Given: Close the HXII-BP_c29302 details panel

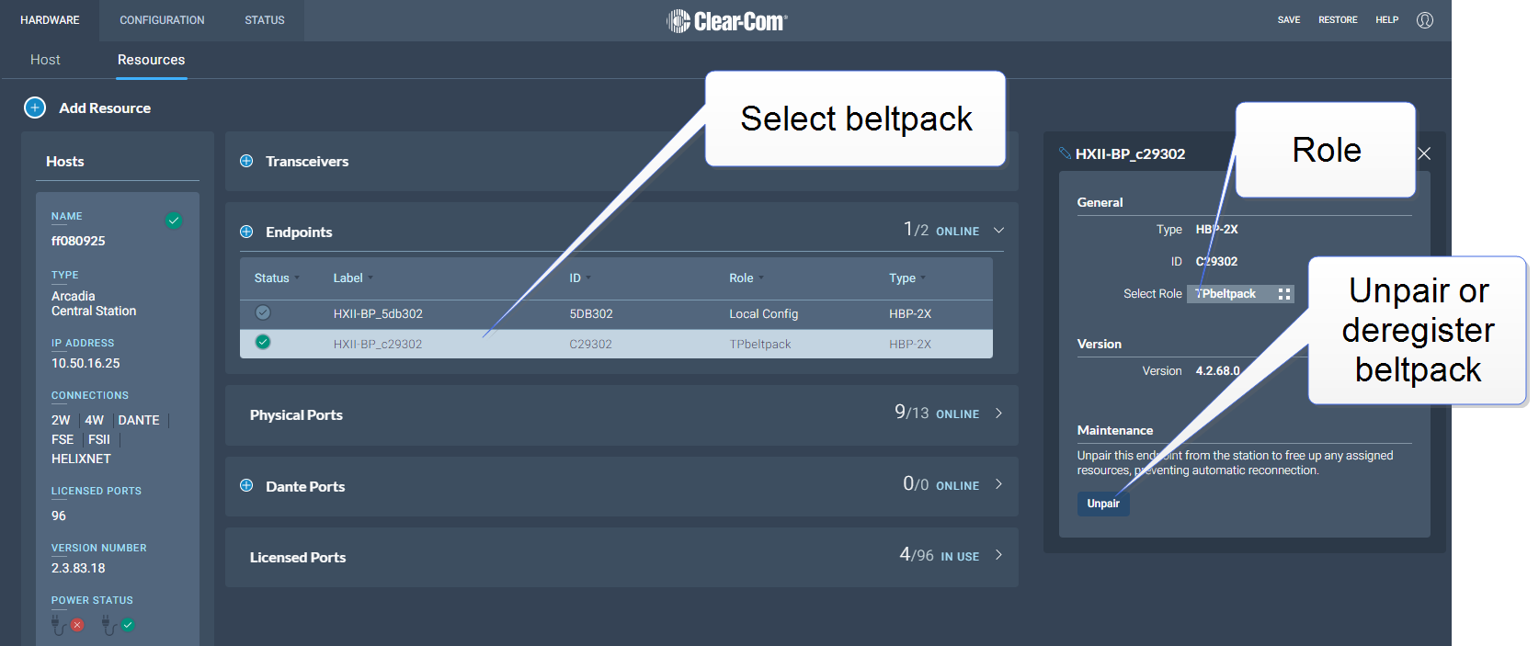Looking at the screenshot, I should point(1423,153).
